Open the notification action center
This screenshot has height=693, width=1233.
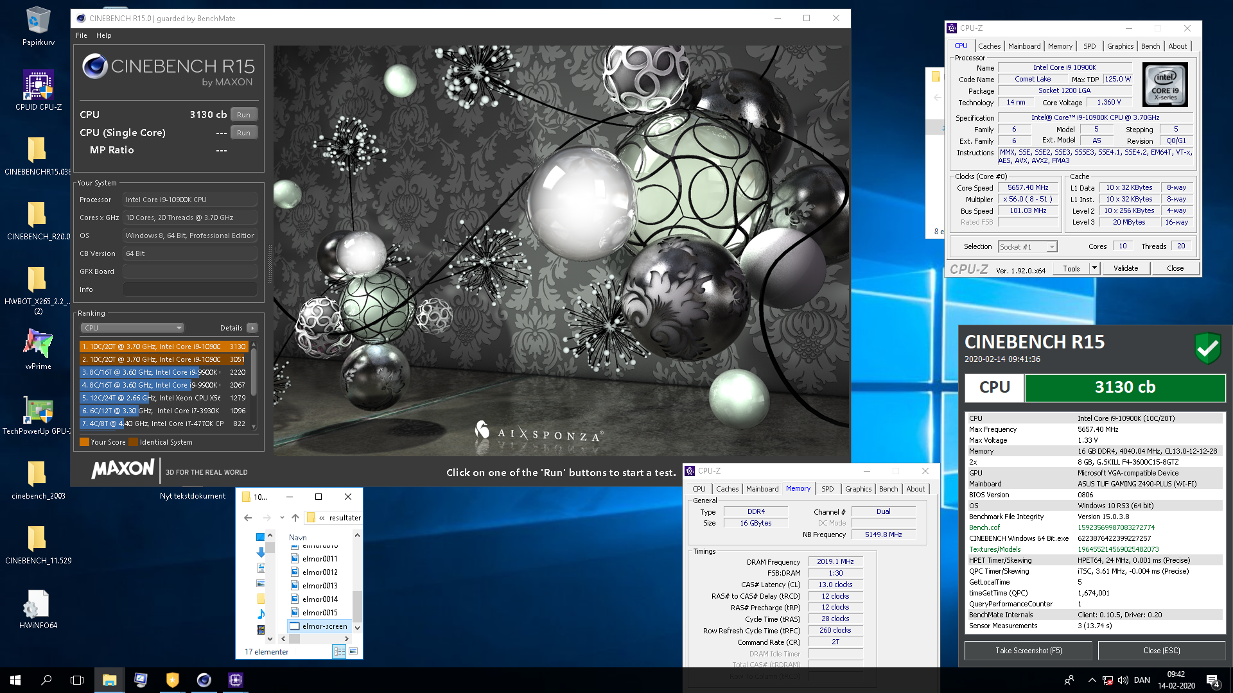(x=1213, y=680)
